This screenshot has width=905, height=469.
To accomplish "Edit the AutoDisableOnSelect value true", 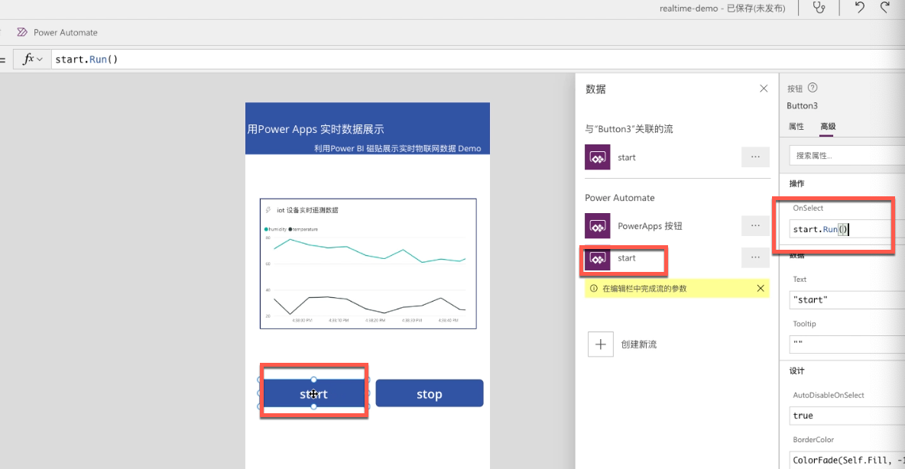I will coord(847,416).
